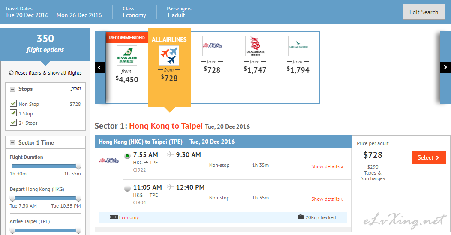This screenshot has height=235, width=451.
Task: Select the 11:05 AM flight radio button
Action: coord(127,188)
